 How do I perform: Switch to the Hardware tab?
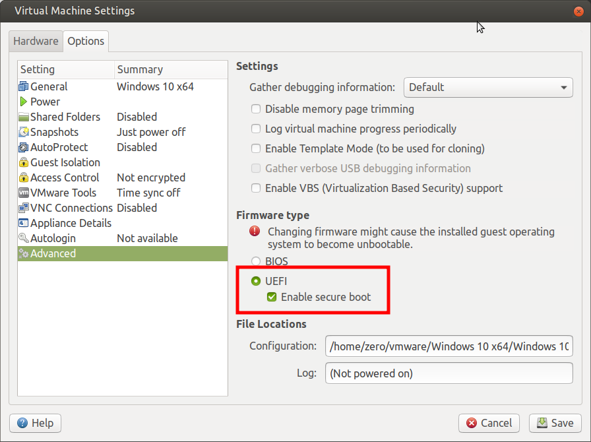36,41
